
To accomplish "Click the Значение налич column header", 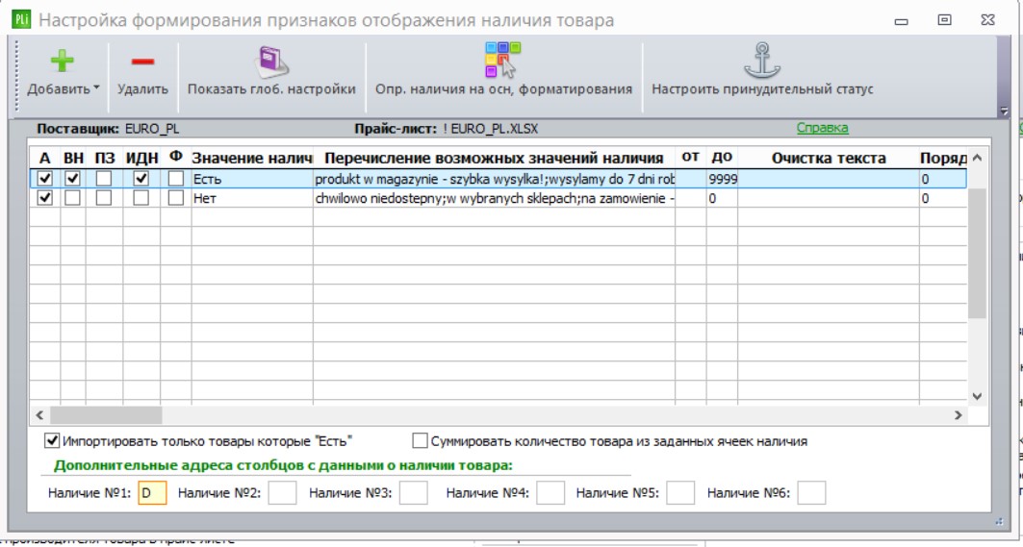I will [252, 158].
